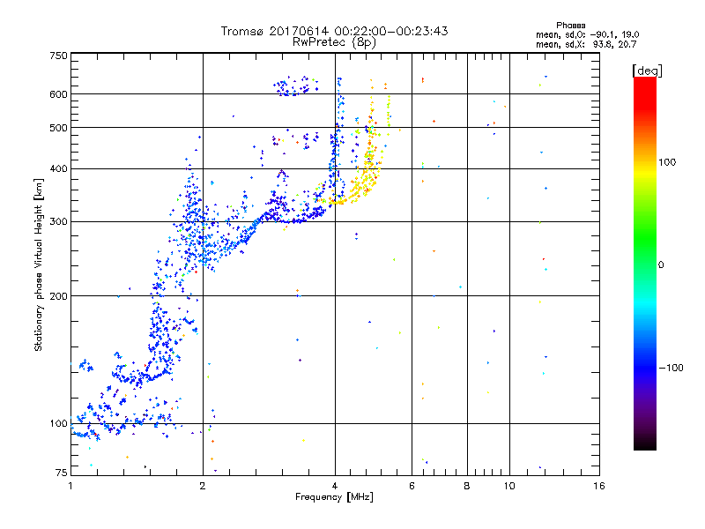Click the 100 label beside the color bar

667,162
